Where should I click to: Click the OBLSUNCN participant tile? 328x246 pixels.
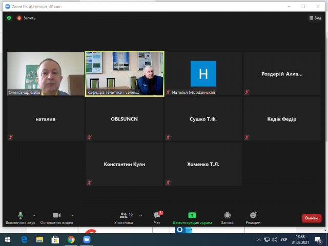click(x=125, y=119)
